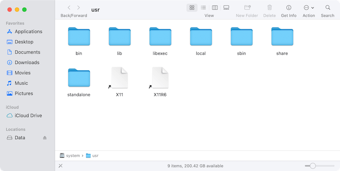The height and width of the screenshot is (171, 340).
Task: Click the iCloud sidebar heading
Action: (12, 107)
